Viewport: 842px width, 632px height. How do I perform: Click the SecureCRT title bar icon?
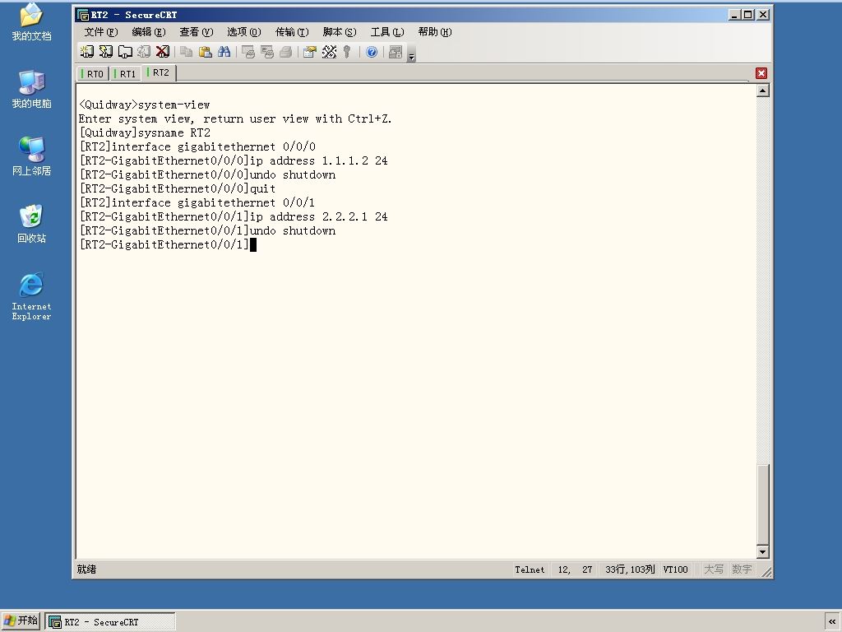pyautogui.click(x=83, y=15)
